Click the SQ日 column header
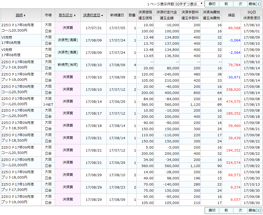The width and height of the screenshot is (263, 215). [x=252, y=12]
